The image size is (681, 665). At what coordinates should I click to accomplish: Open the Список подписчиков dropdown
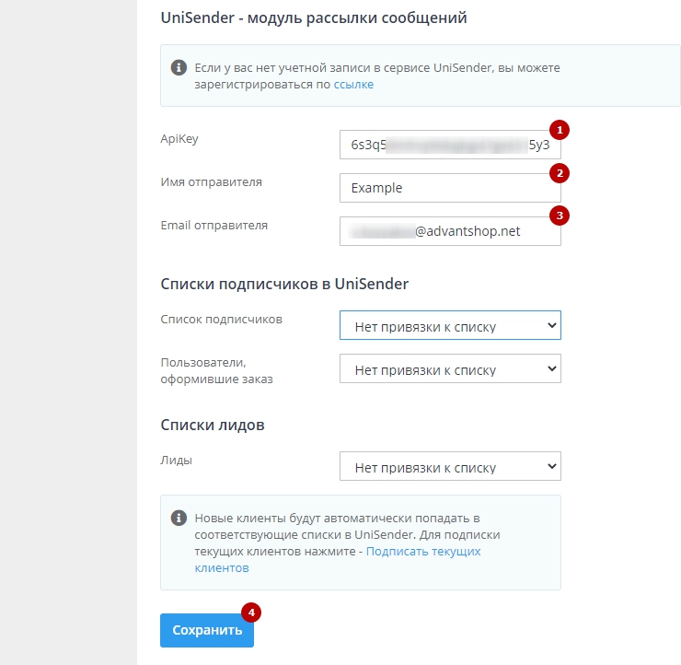click(449, 325)
